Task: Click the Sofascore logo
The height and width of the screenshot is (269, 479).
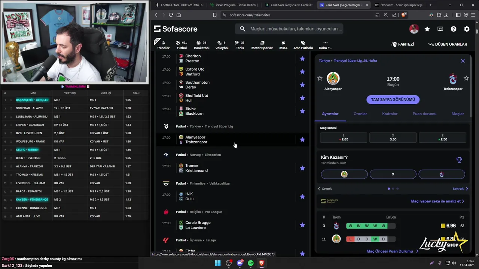Action: tap(176, 29)
